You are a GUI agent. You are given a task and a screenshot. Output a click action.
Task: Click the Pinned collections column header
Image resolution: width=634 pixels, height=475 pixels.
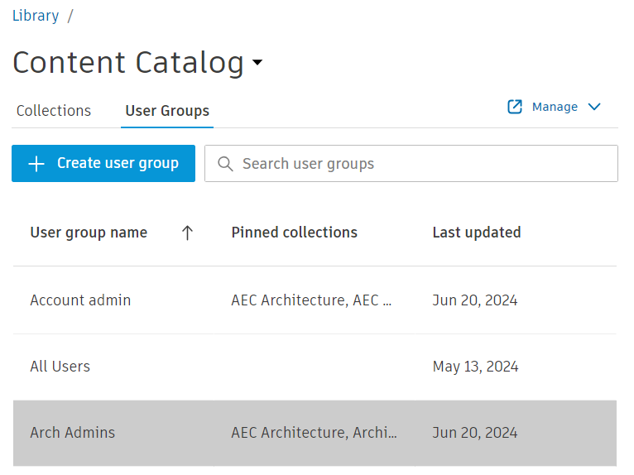(x=295, y=233)
